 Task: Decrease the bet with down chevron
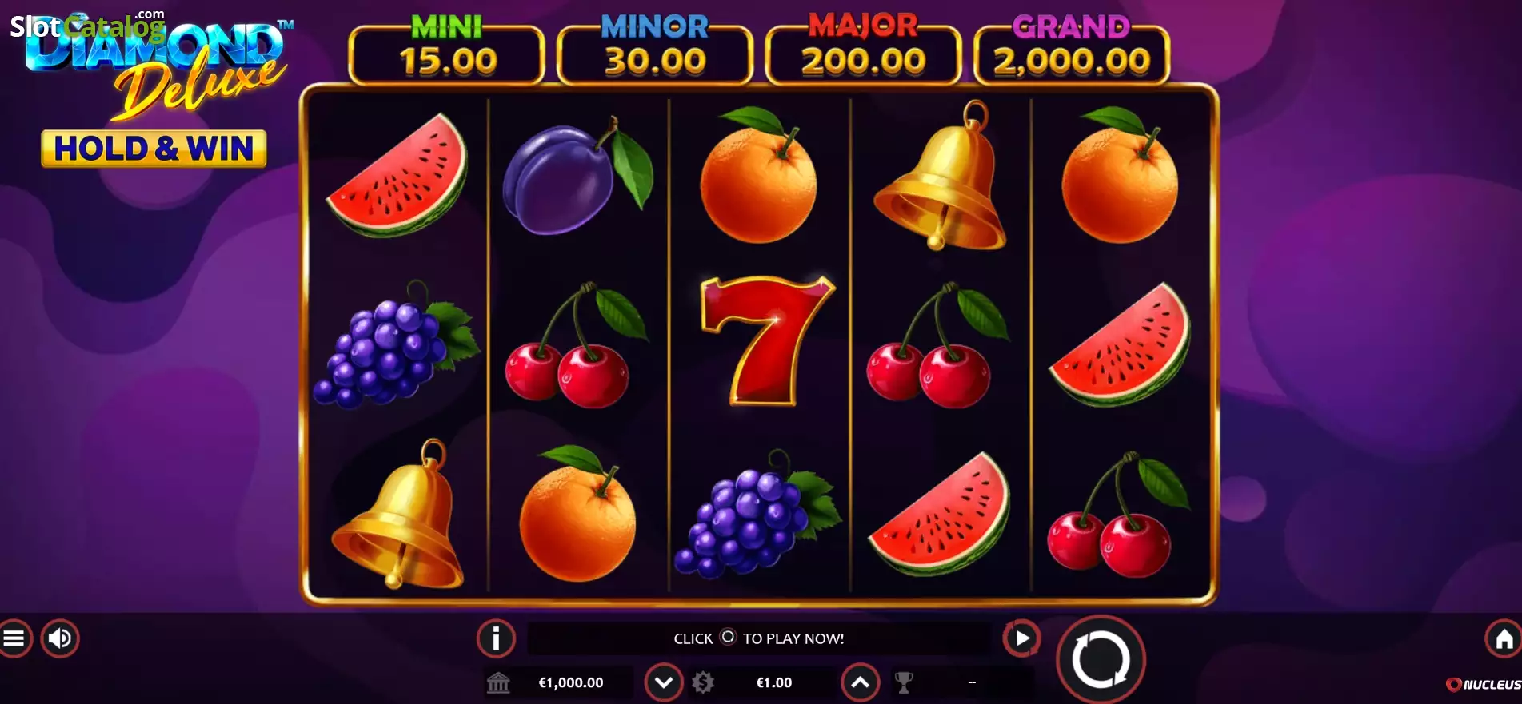[x=664, y=682]
